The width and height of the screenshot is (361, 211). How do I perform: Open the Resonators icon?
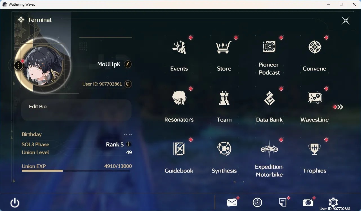pyautogui.click(x=179, y=98)
